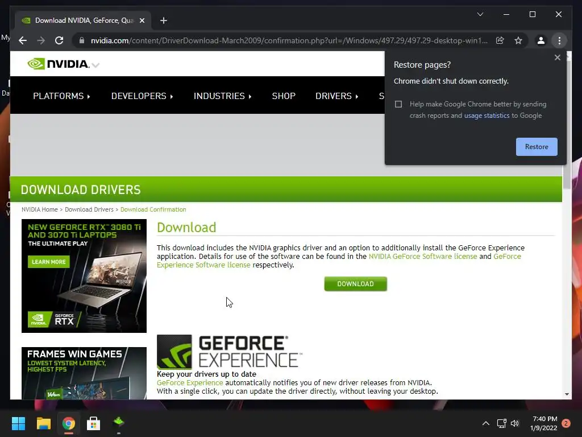Open the clock showing 7:40 PM

click(544, 423)
